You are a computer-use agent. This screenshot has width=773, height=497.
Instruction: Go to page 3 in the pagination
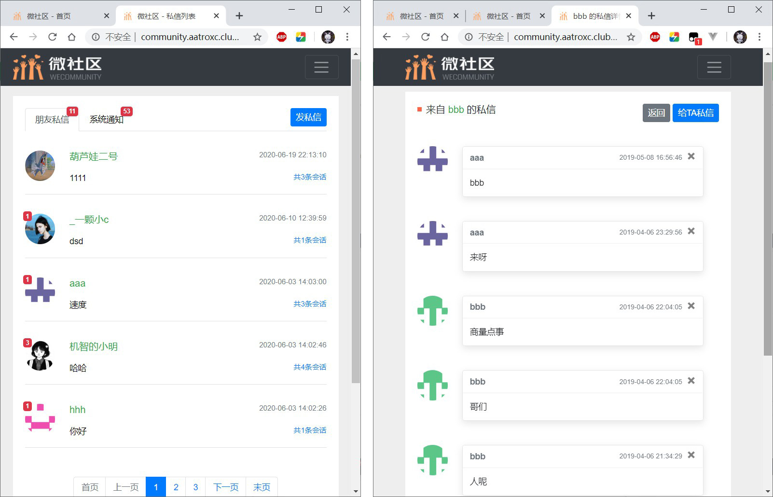(195, 487)
